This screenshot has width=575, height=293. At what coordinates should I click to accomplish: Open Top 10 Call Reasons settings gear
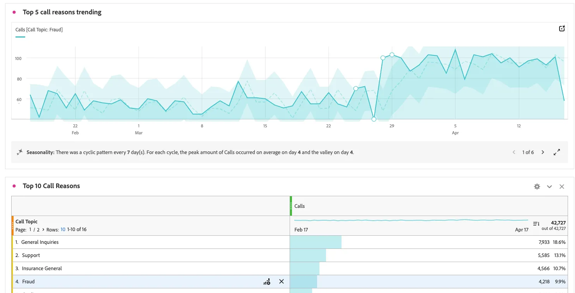(537, 187)
